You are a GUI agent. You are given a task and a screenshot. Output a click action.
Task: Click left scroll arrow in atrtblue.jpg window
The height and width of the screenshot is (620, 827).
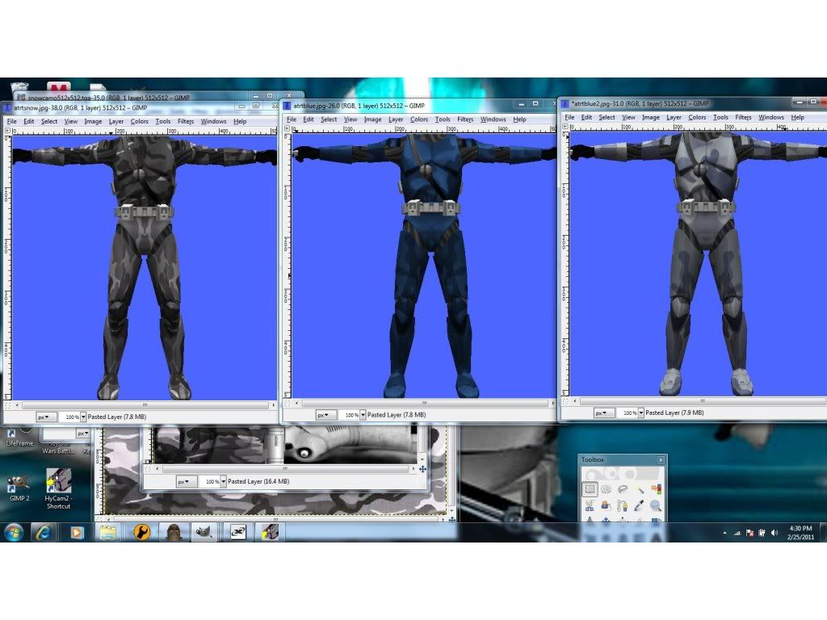pyautogui.click(x=297, y=404)
